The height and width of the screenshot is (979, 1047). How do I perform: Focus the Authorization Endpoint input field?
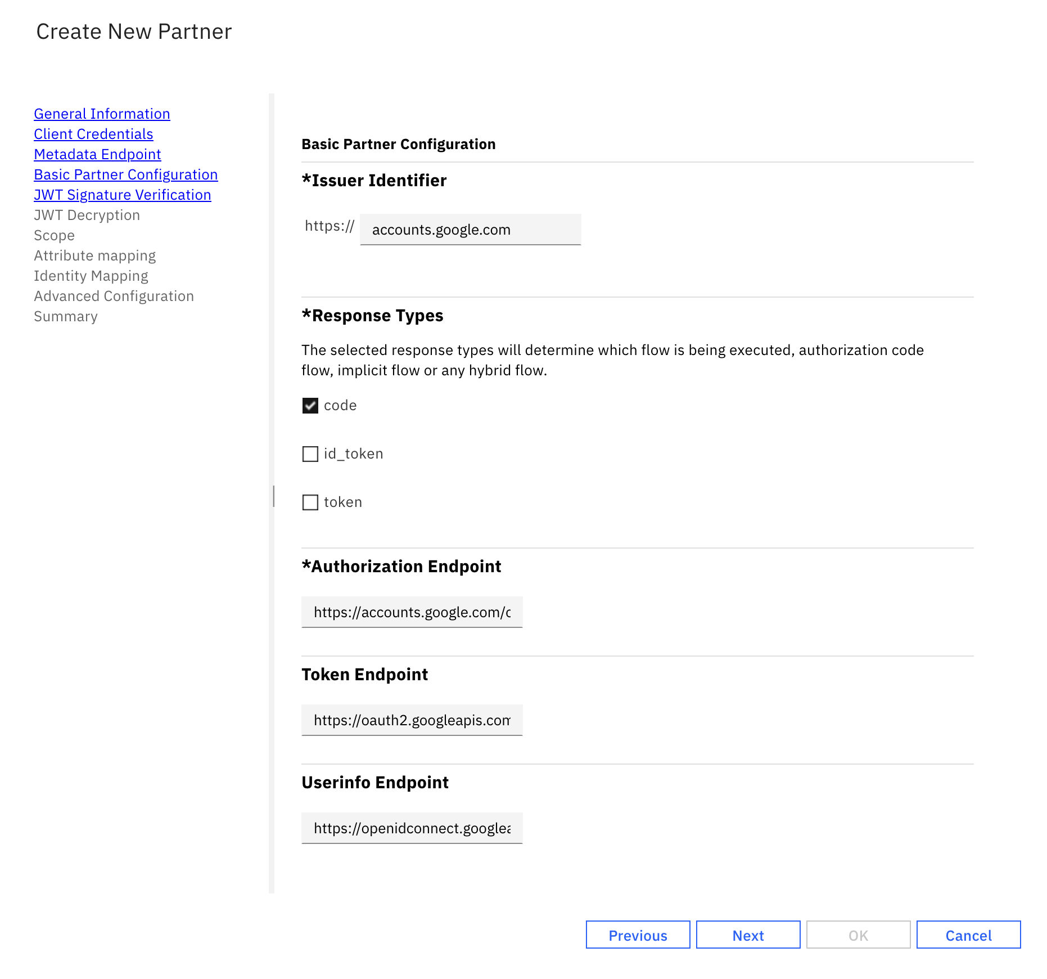pyautogui.click(x=412, y=612)
